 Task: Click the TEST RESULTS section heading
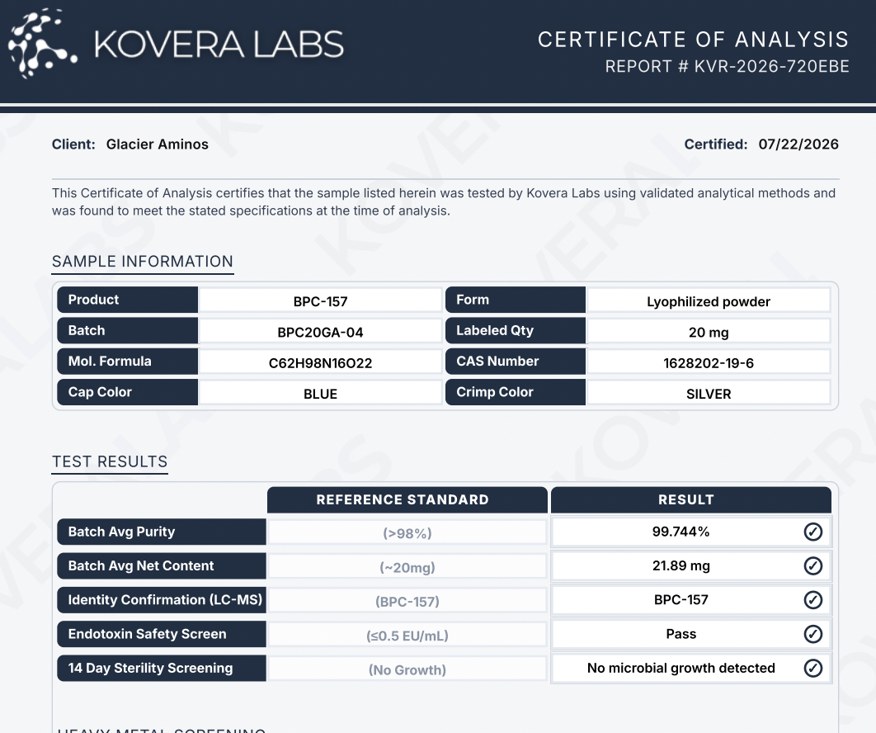[110, 461]
